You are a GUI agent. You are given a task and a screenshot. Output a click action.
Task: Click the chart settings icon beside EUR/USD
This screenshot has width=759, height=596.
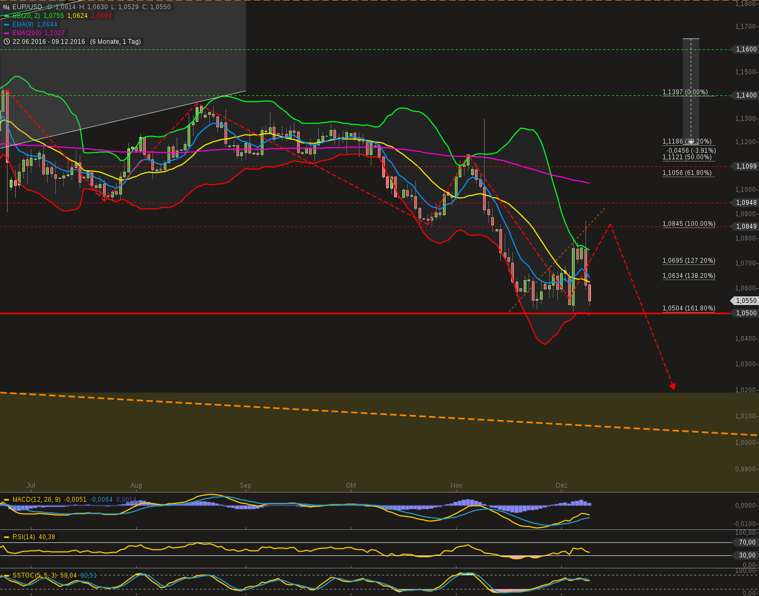click(7, 7)
